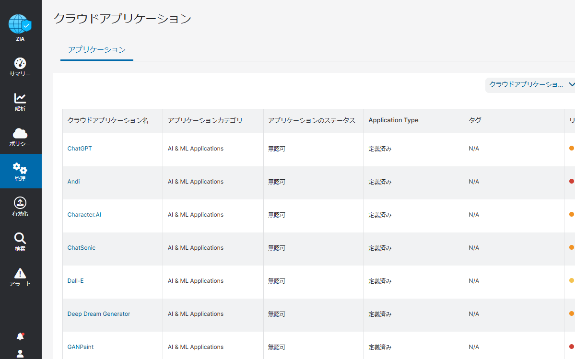
Task: Open the Andi application link
Action: coord(73,181)
